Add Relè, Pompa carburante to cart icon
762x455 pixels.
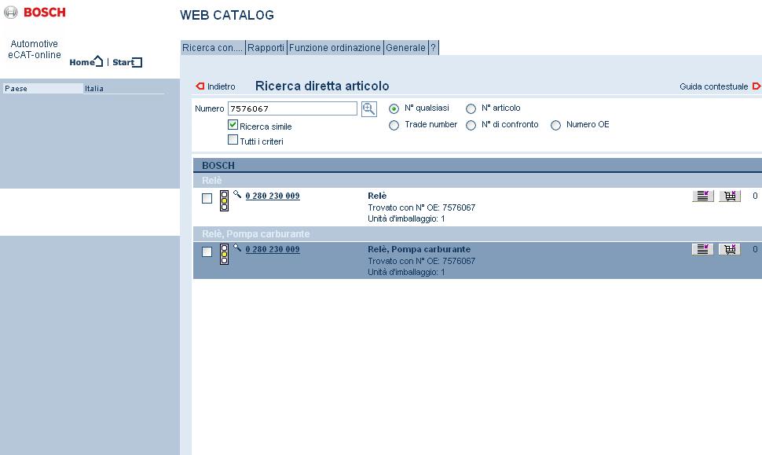(730, 249)
